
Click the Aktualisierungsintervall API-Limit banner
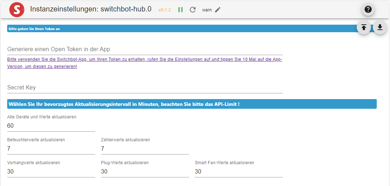coord(192,104)
